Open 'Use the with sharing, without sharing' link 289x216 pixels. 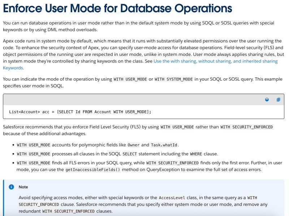[x=215, y=61]
